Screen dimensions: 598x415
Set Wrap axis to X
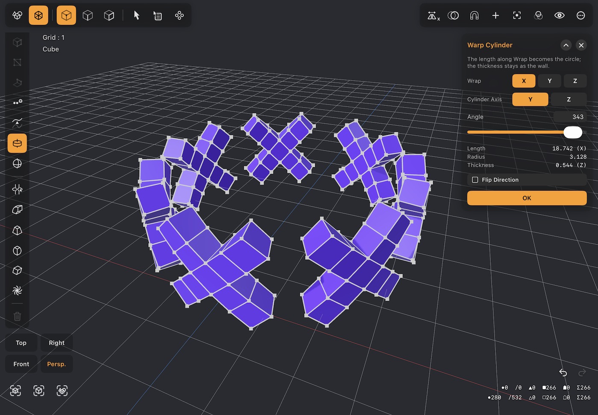pyautogui.click(x=524, y=81)
